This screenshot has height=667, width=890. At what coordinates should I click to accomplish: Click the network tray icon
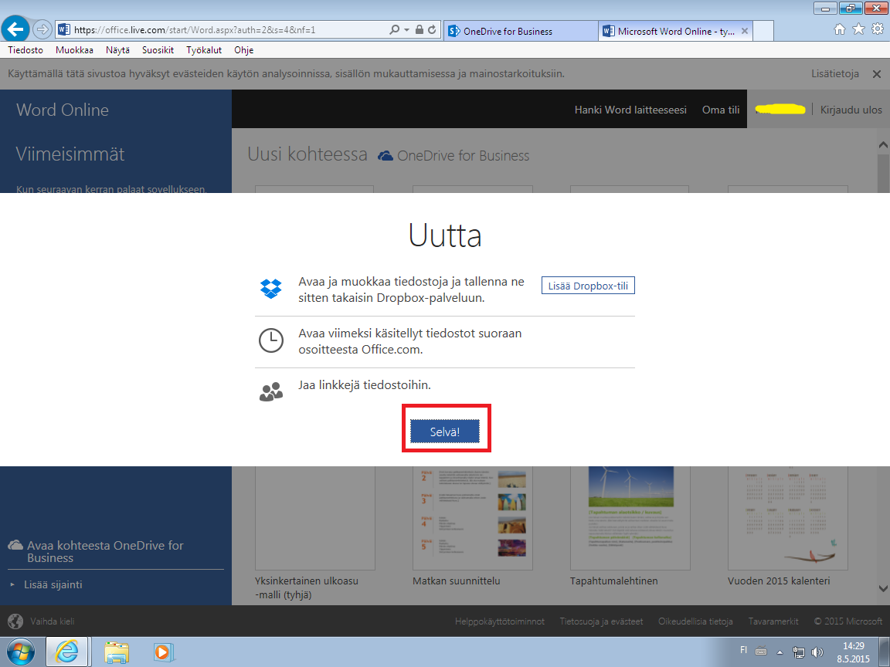(799, 652)
